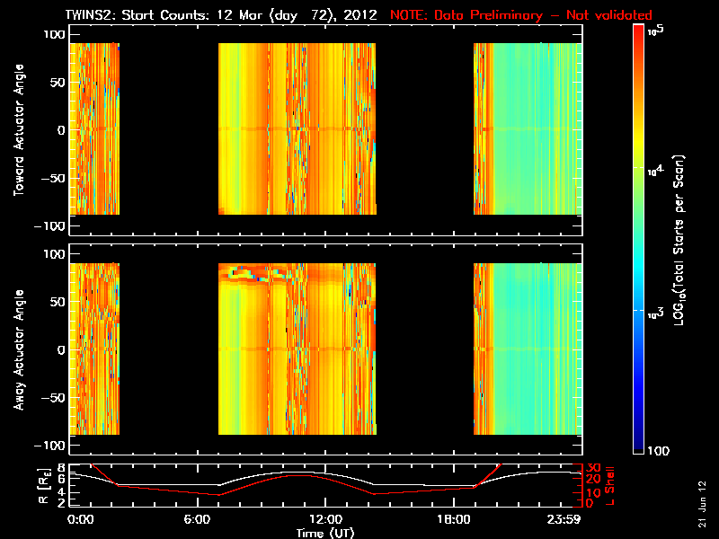Select the 18:00 tick on the time axis
Image resolution: width=719 pixels, height=539 pixels.
[448, 519]
